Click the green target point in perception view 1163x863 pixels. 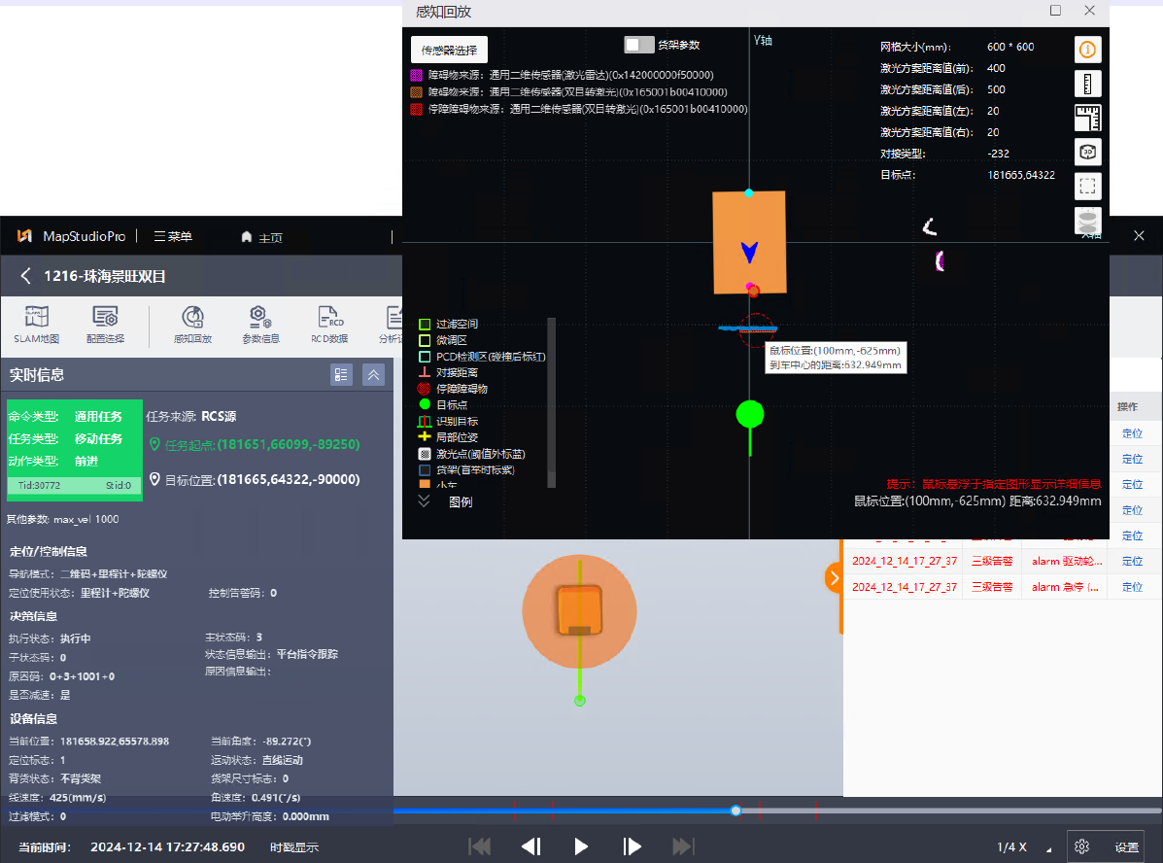pos(750,414)
